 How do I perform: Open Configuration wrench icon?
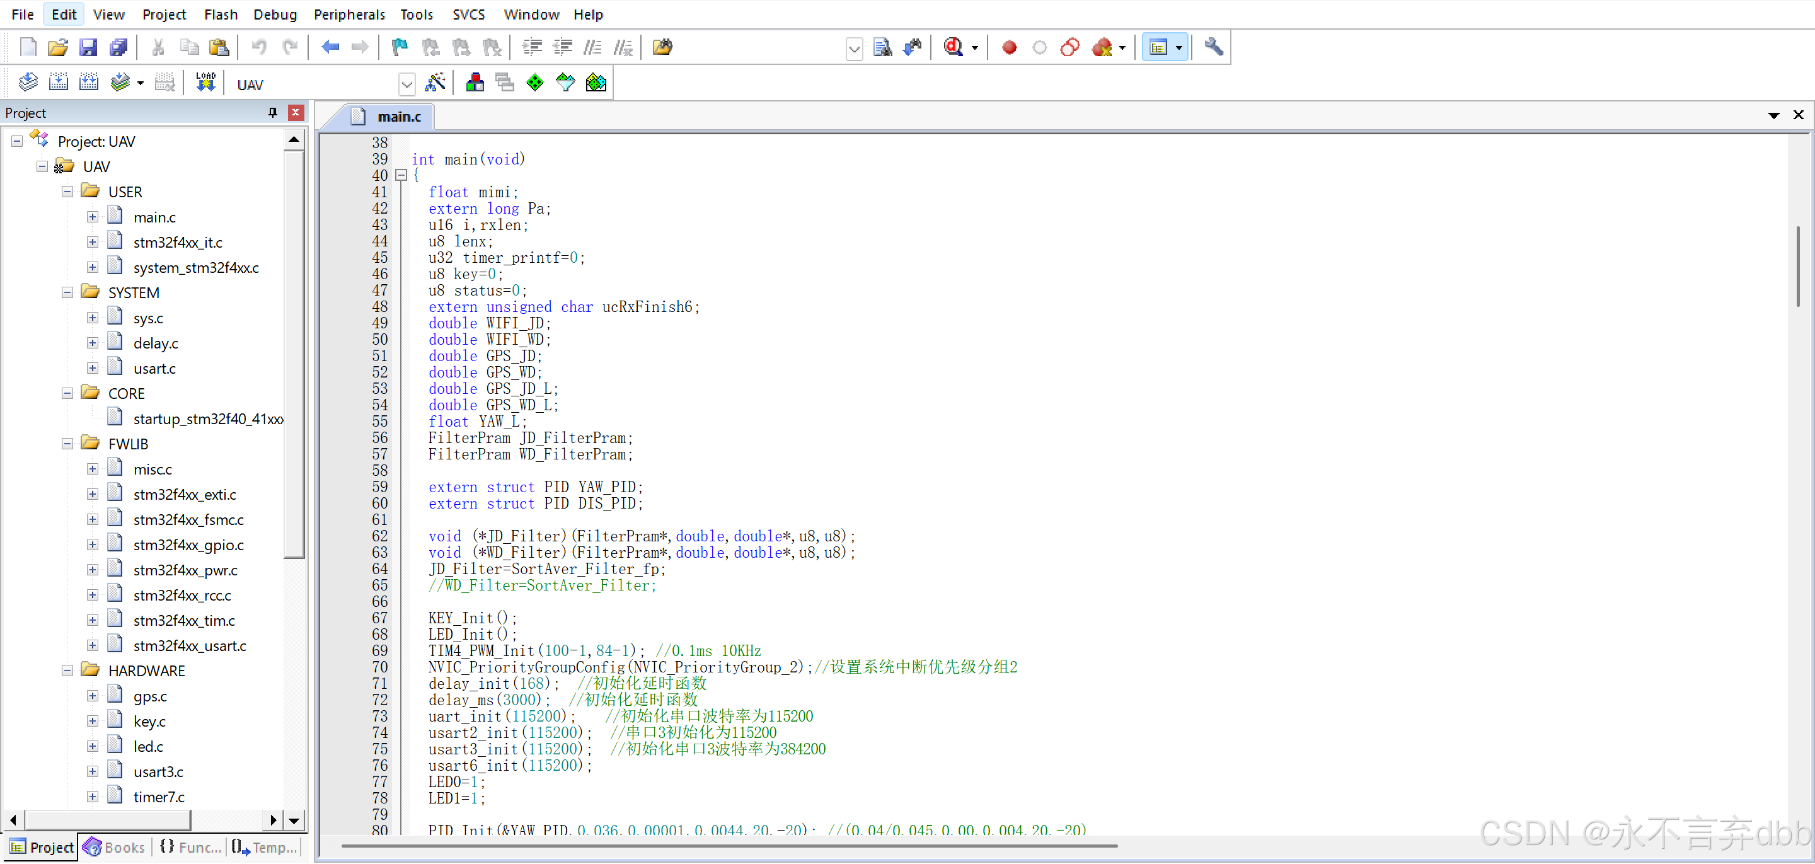(x=1213, y=47)
